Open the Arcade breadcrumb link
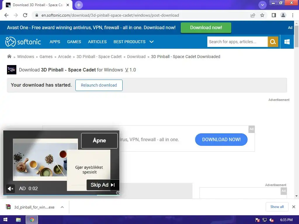299x224 pixels. point(65,57)
